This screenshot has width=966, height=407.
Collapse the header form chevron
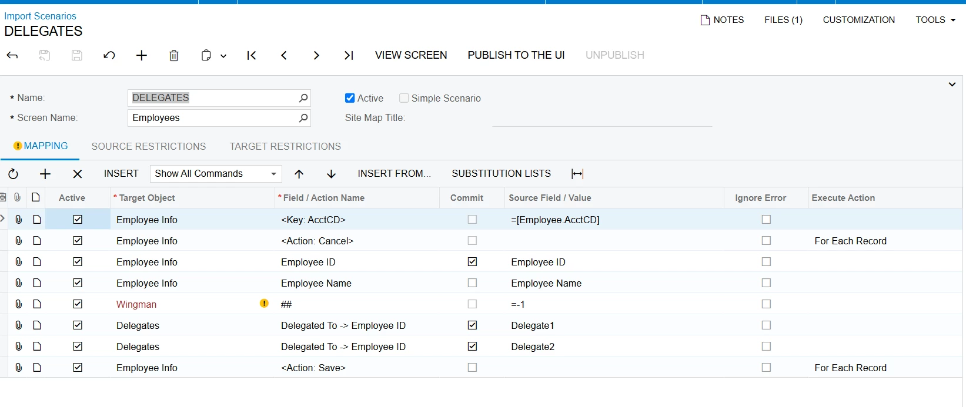tap(952, 85)
